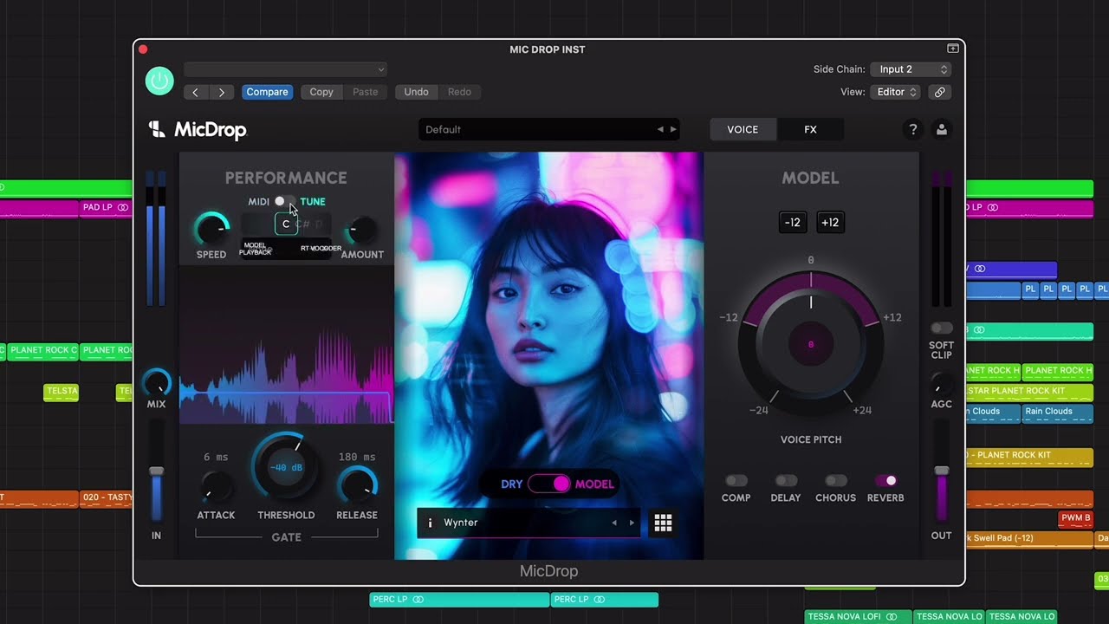Viewport: 1109px width, 624px height.
Task: Select next voice model arrow next to Wynter
Action: pos(632,523)
